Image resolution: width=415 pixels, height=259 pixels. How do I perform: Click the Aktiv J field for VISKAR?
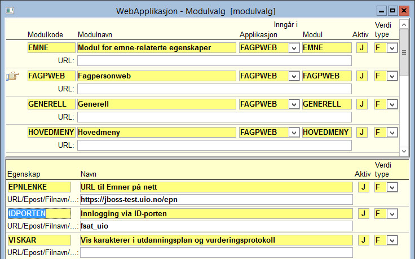[x=363, y=240]
